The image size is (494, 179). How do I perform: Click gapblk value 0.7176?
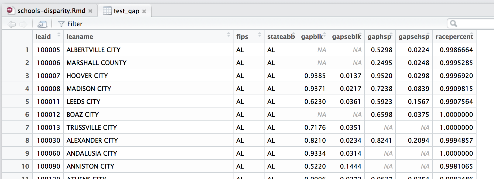click(x=315, y=127)
